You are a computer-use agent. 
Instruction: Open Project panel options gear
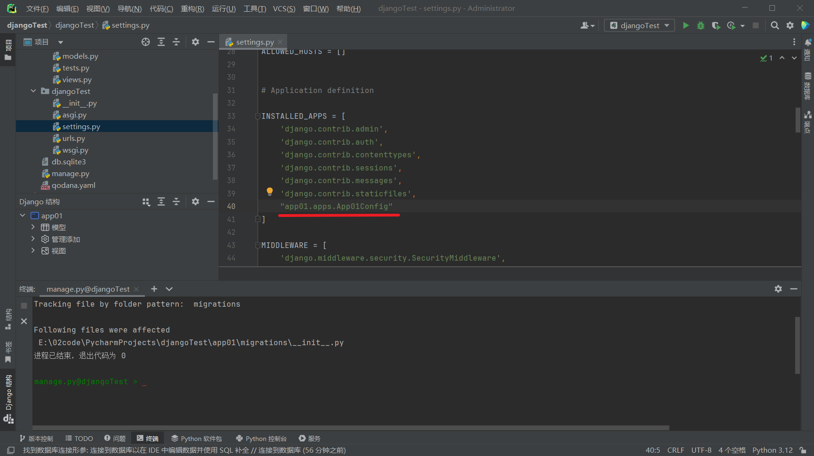(x=196, y=42)
